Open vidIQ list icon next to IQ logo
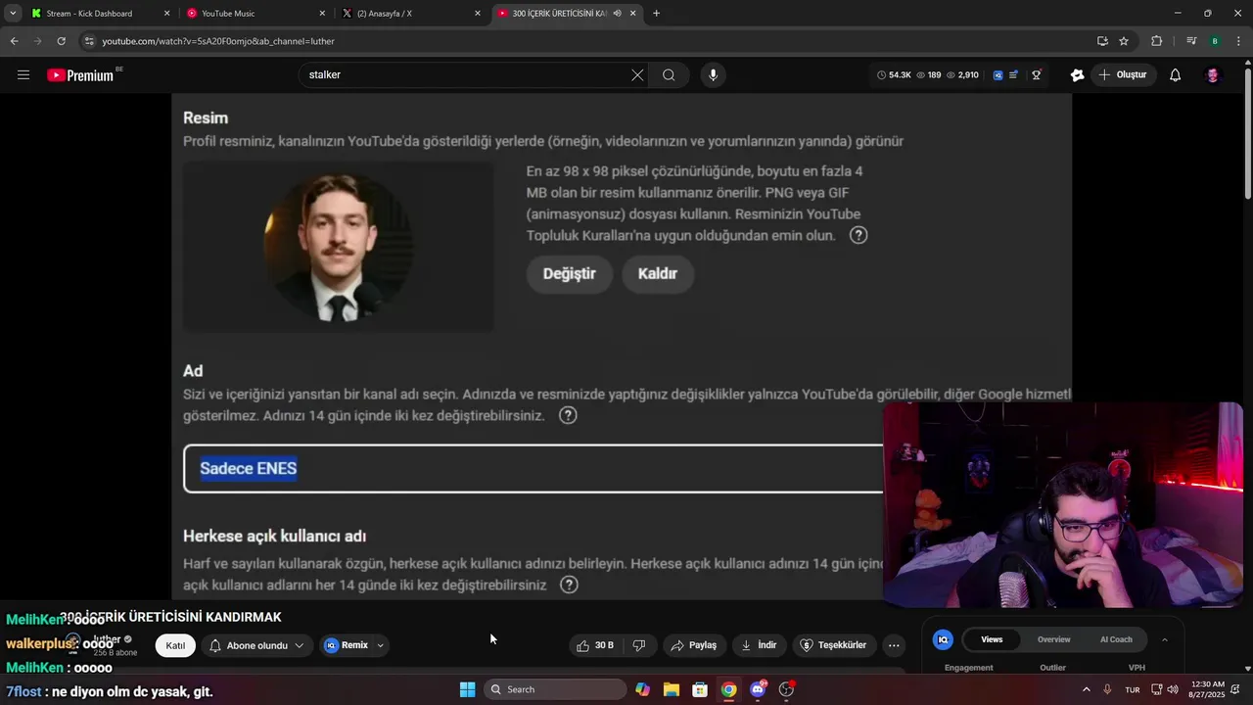 [1013, 74]
